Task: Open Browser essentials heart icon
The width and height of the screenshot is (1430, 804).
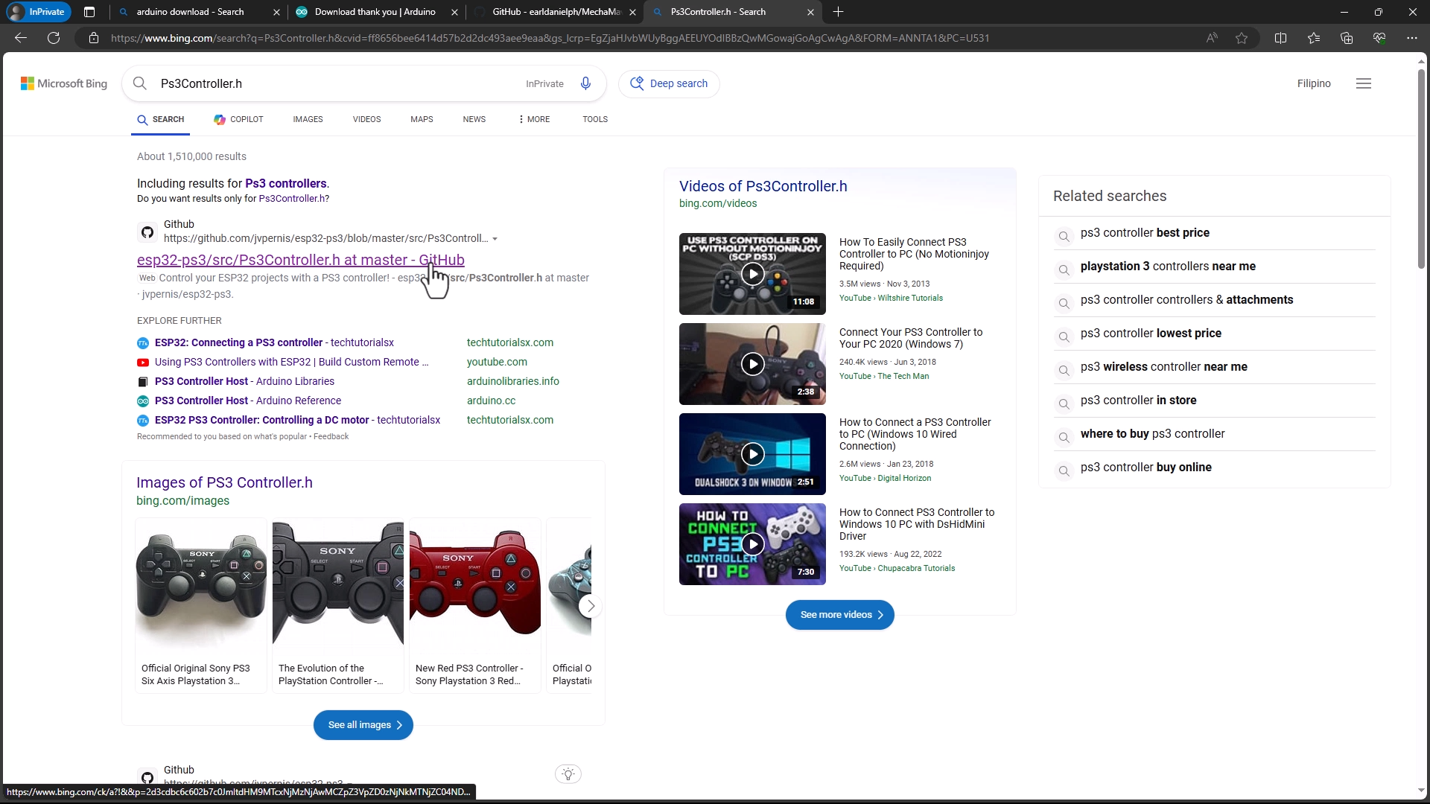Action: tap(1379, 38)
